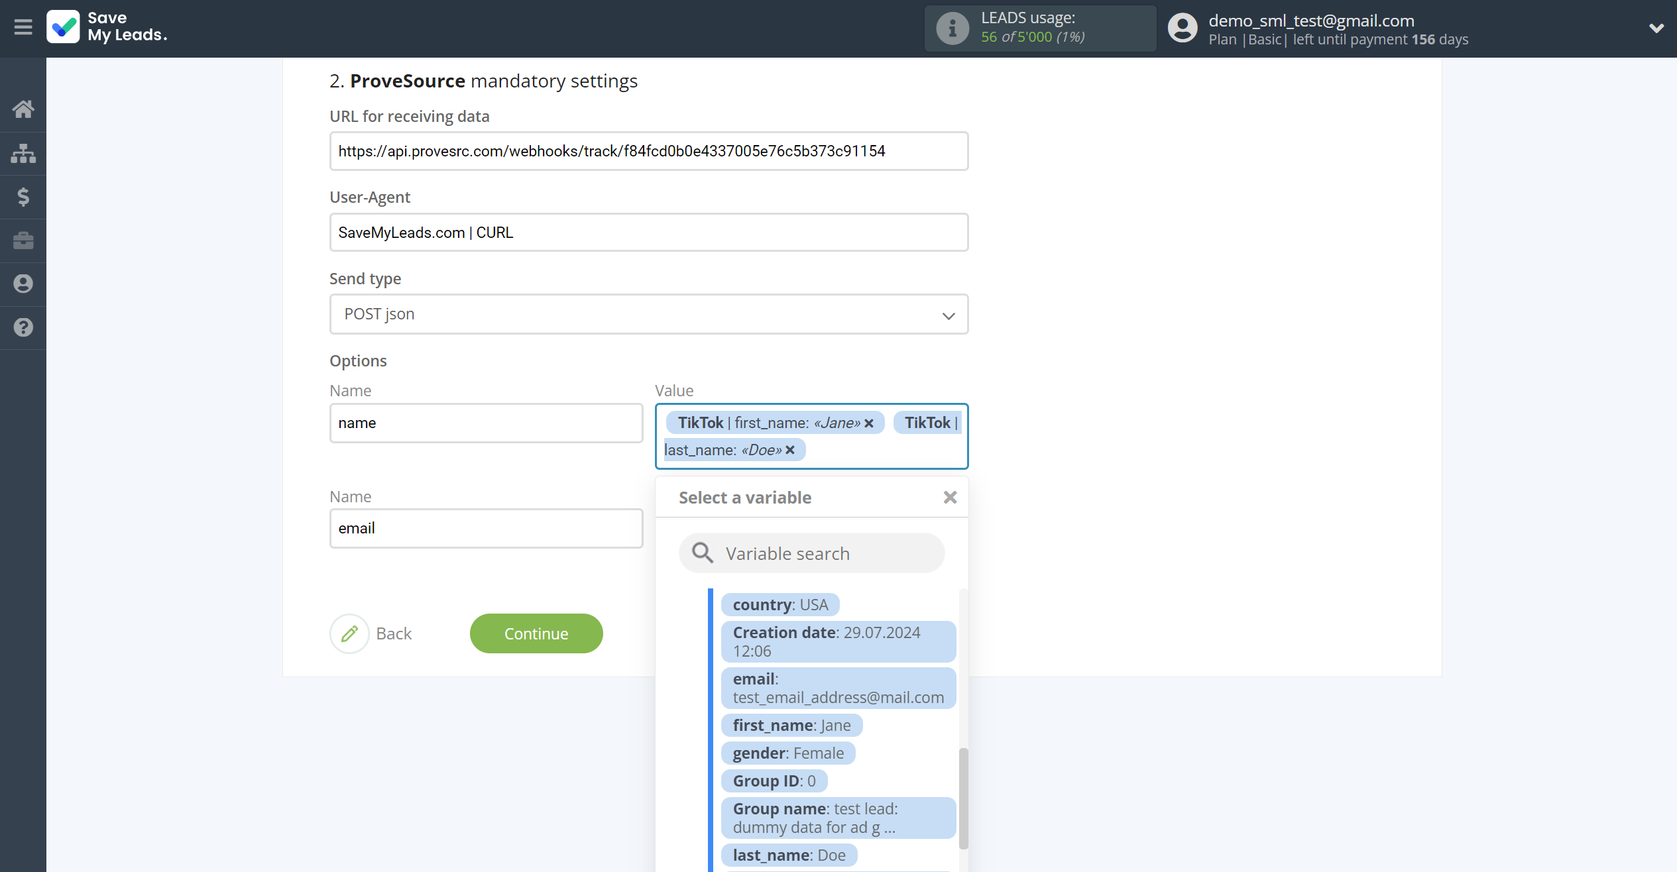Click the Variable search box
The height and width of the screenshot is (872, 1677).
(812, 553)
